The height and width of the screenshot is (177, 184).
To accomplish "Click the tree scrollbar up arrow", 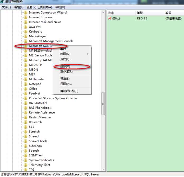I will pyautogui.click(x=103, y=12).
